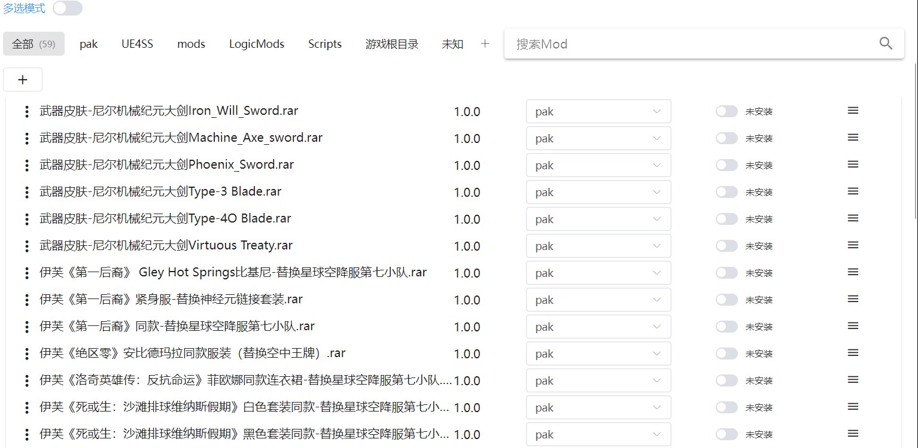
Task: Click hamburger icon for 安比德玛拉同款服装 row
Action: click(853, 353)
